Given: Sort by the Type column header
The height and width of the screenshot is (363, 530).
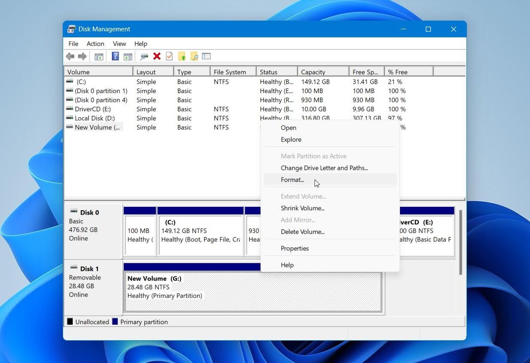Looking at the screenshot, I should (x=192, y=72).
